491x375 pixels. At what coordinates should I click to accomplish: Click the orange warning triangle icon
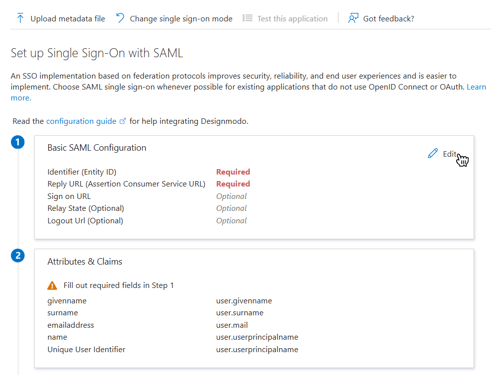[x=52, y=285]
